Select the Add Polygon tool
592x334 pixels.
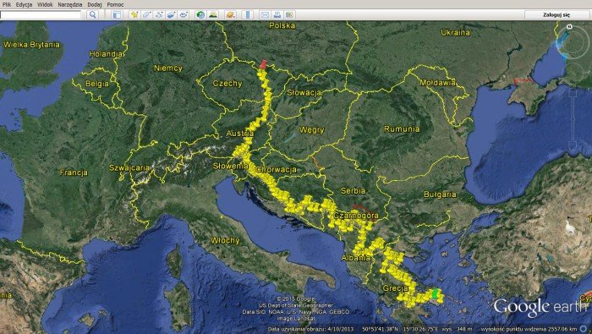coord(146,14)
